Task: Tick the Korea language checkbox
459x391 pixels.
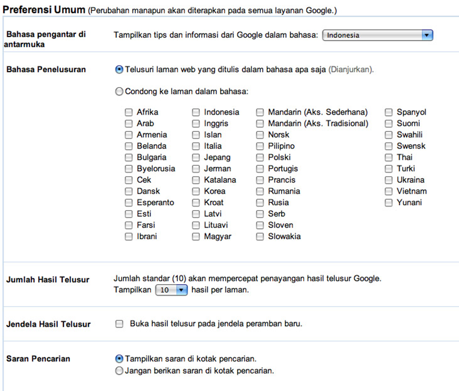Action: 196,191
